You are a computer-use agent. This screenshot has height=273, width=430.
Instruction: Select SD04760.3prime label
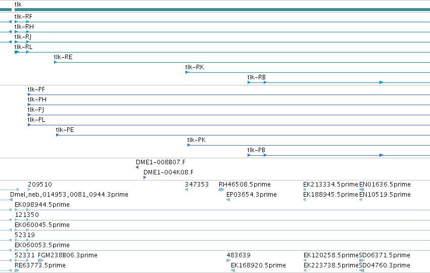[385, 265]
